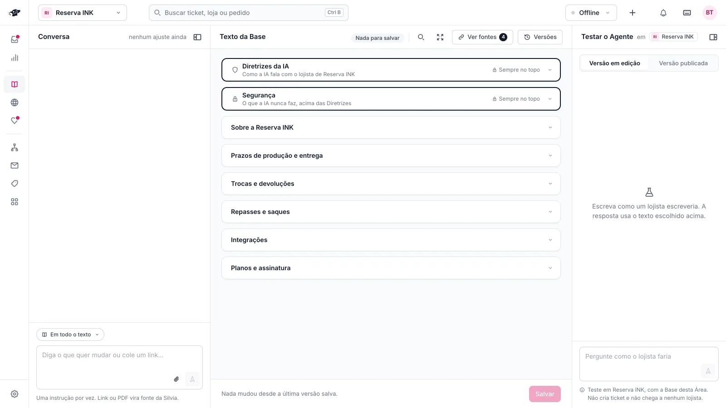Click the Reserva INK chip beside Testar o Agente
Image resolution: width=726 pixels, height=408 pixels.
(x=673, y=37)
